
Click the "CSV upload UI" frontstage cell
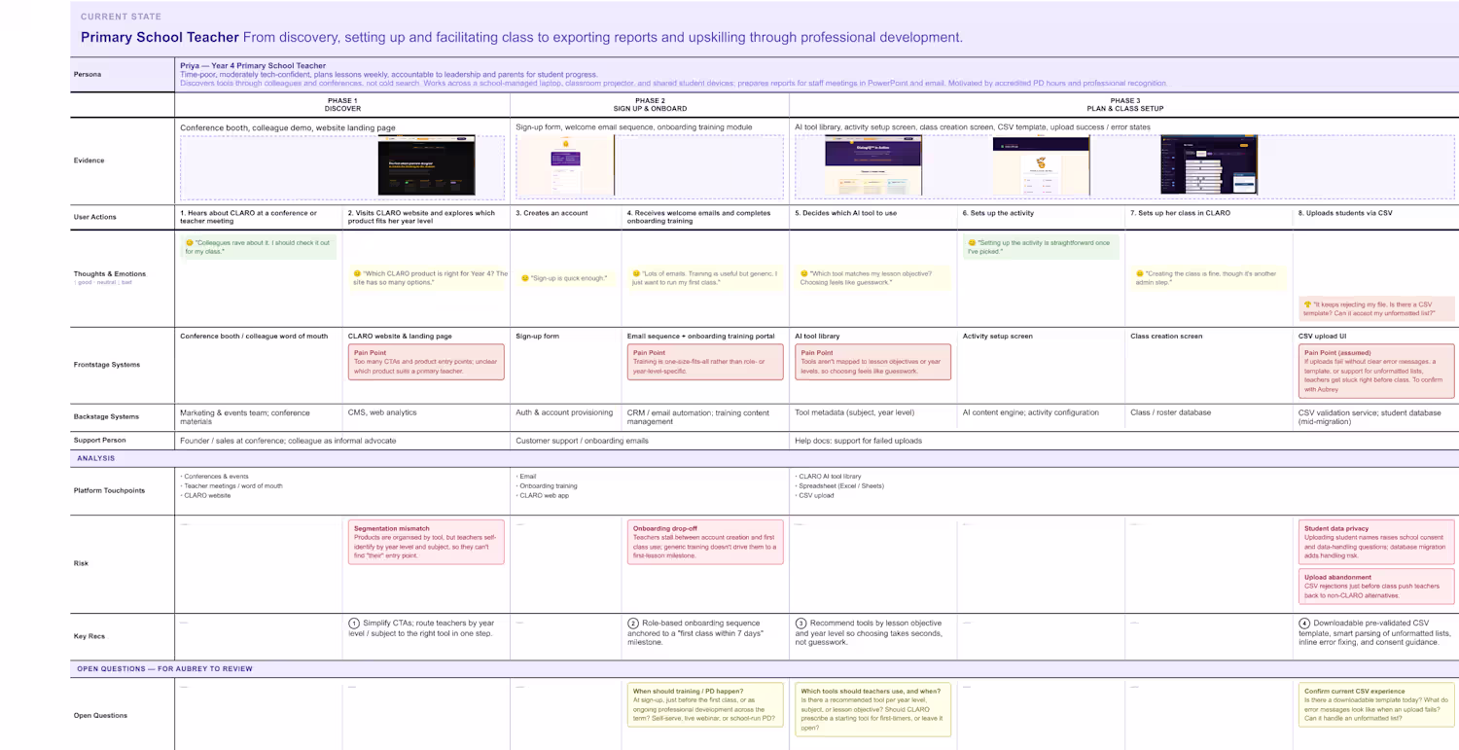[1322, 337]
